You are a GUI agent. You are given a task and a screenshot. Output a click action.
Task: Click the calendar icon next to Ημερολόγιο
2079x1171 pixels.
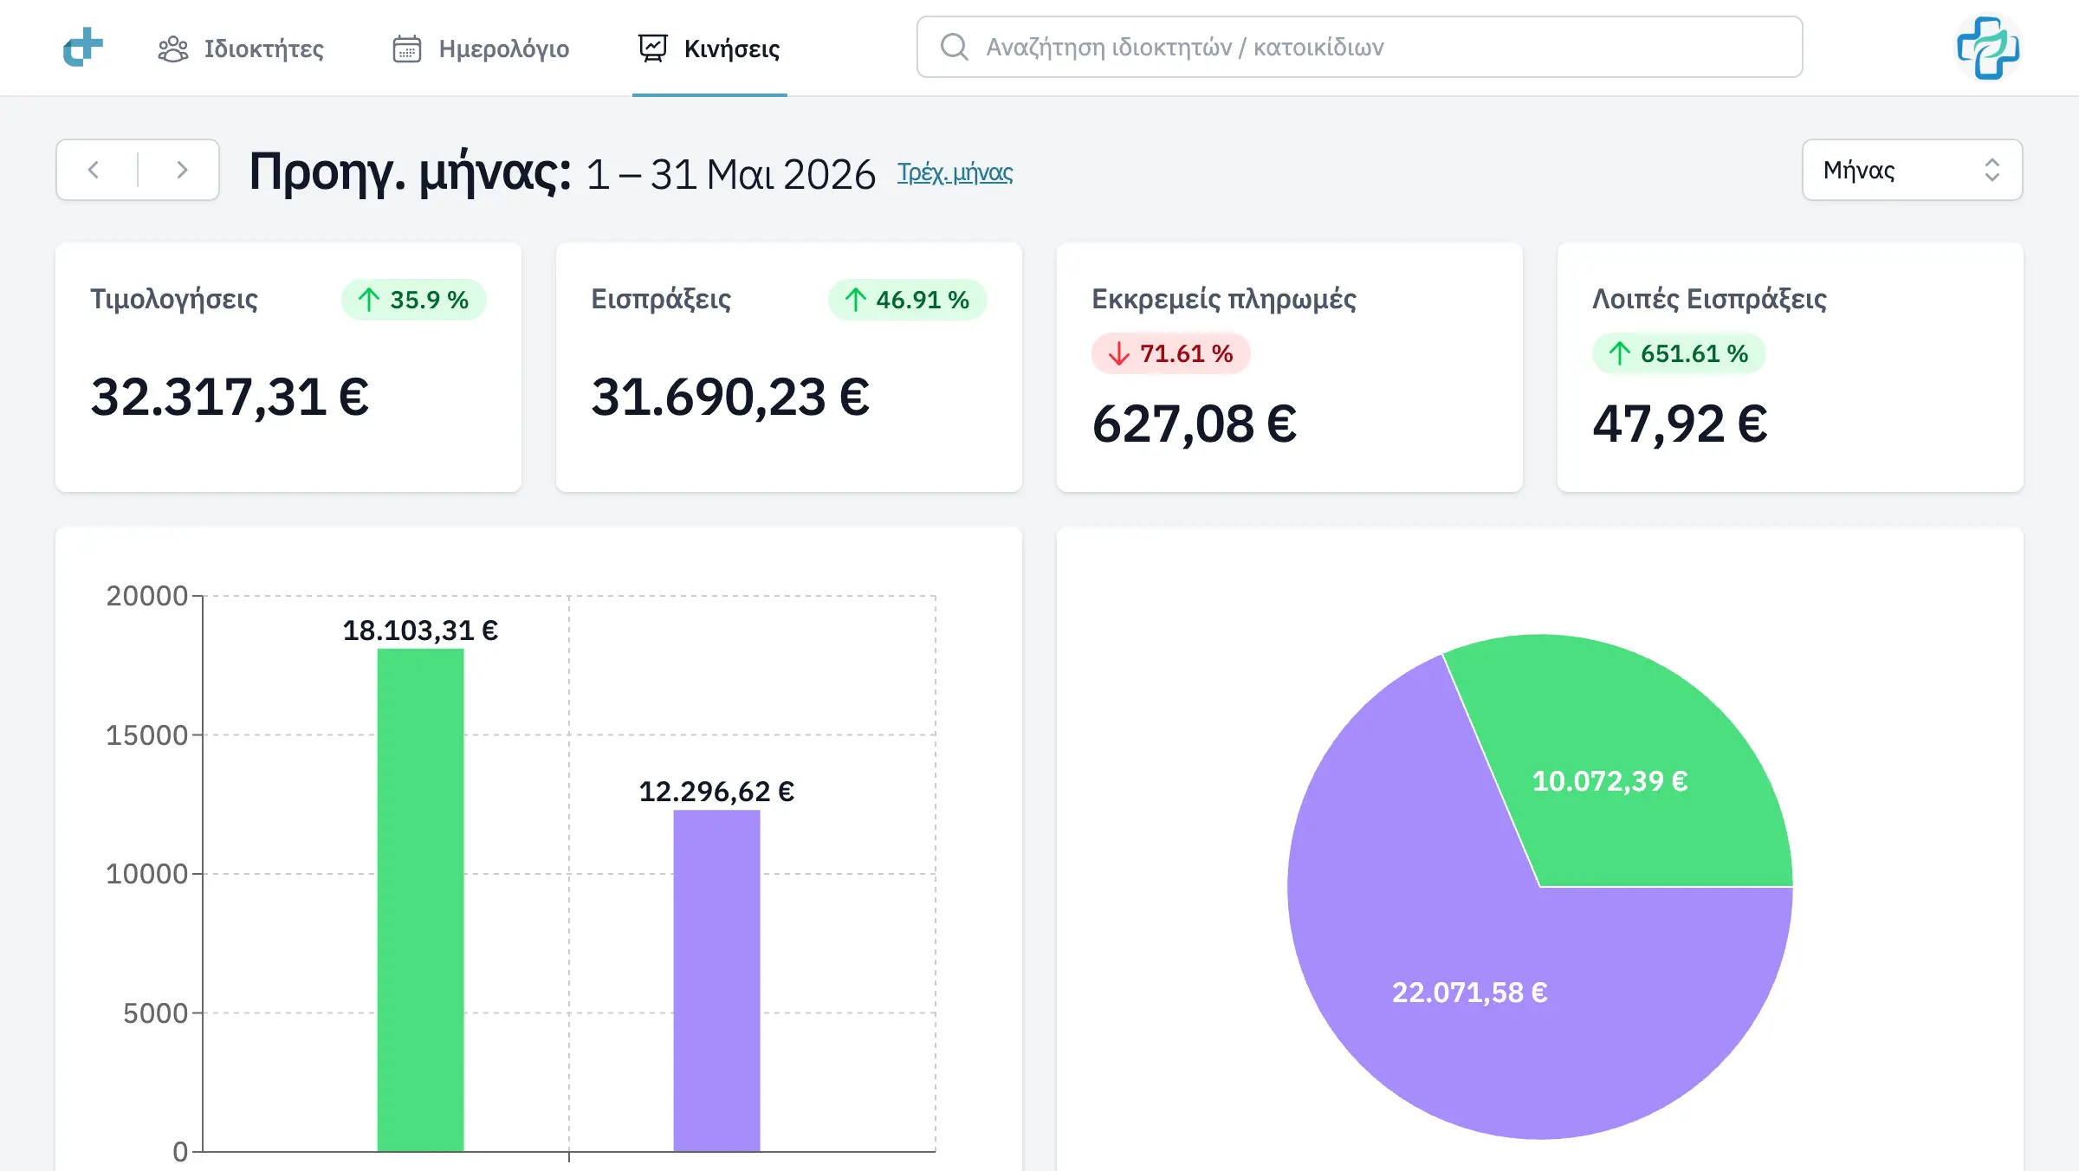point(407,49)
